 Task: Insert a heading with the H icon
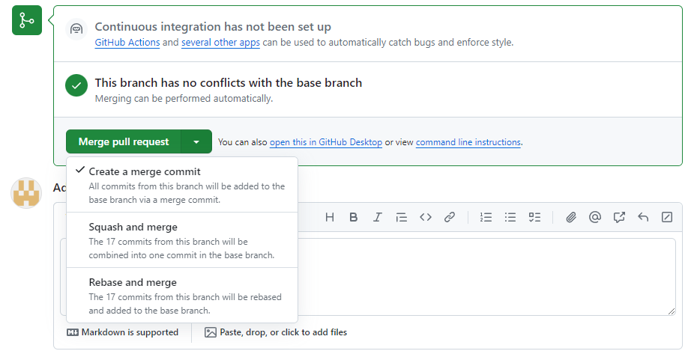coord(330,217)
